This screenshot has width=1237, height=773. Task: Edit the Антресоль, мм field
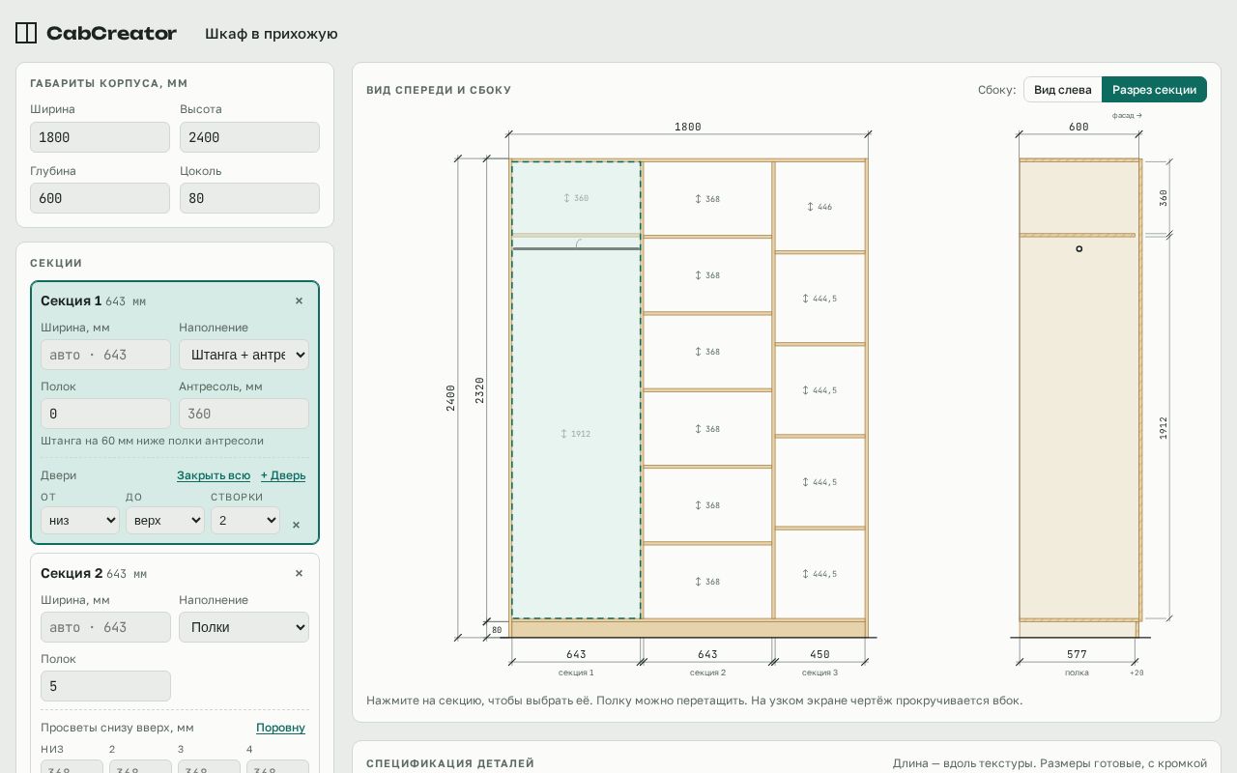pyautogui.click(x=244, y=414)
